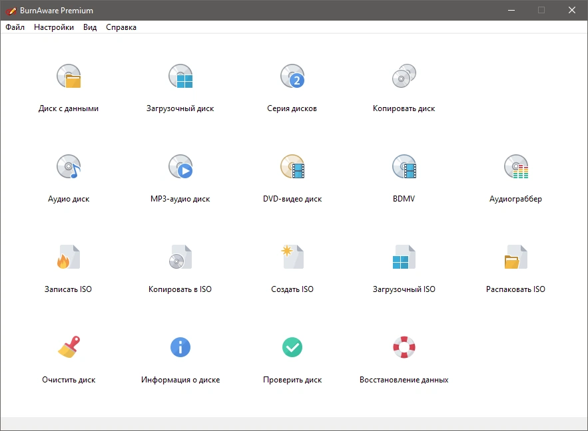Choose the DVD-видео диск icon
This screenshot has height=431, width=588.
coord(292,167)
